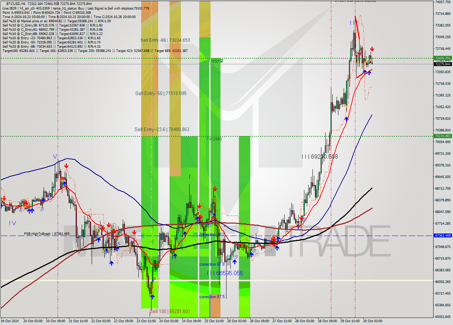Click 70719.615 on the price axis
453x325 pixels.
(x=443, y=118)
